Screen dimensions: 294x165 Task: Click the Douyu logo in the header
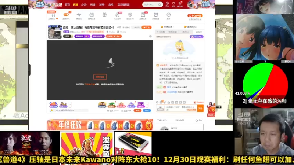pos(56,4)
